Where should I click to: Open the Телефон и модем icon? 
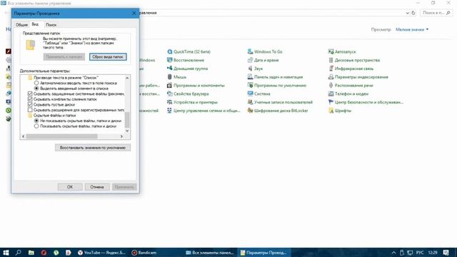point(331,94)
